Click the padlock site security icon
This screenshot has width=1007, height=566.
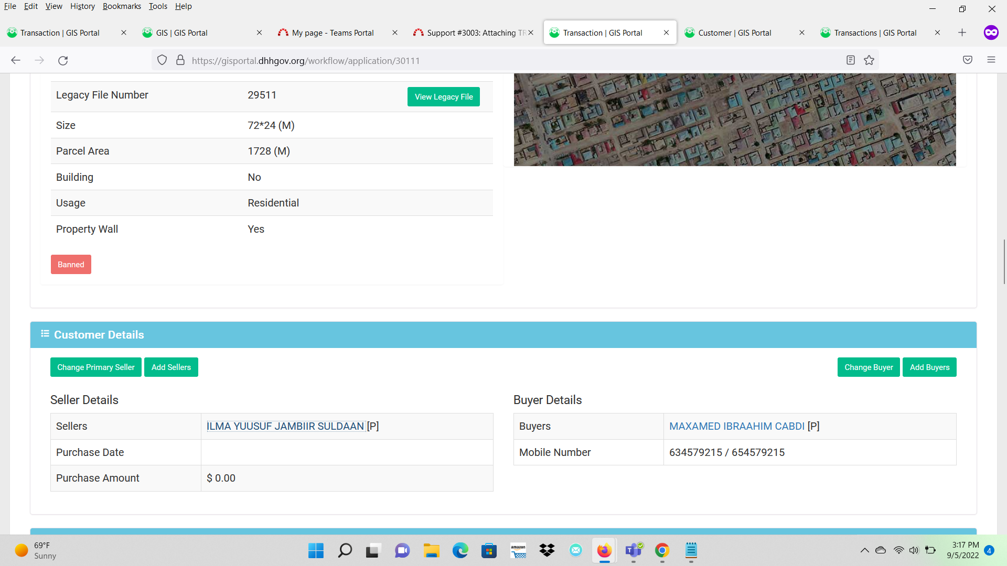click(180, 60)
